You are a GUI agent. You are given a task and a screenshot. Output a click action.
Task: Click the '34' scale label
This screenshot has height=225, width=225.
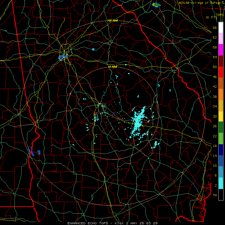[x=215, y=106]
